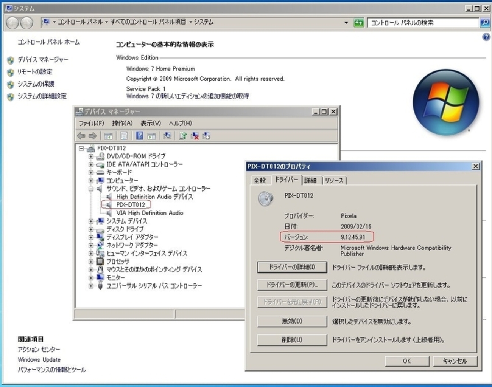
Task: Open the address bar history dropdown arrow
Action: click(x=346, y=23)
